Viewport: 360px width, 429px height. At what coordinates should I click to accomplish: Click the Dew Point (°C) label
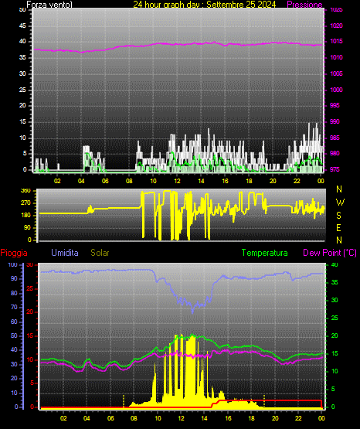point(330,253)
